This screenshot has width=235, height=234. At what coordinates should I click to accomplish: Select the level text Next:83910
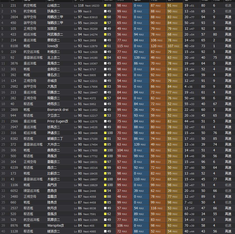coord(90,17)
